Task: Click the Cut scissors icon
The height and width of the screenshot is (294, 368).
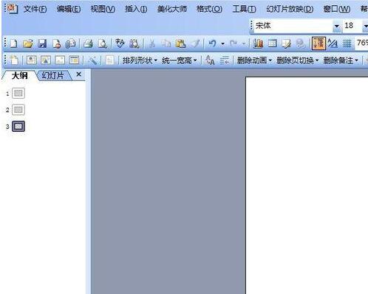Action: [152, 44]
